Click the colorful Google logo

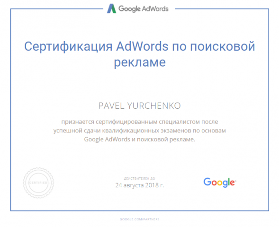(220, 183)
